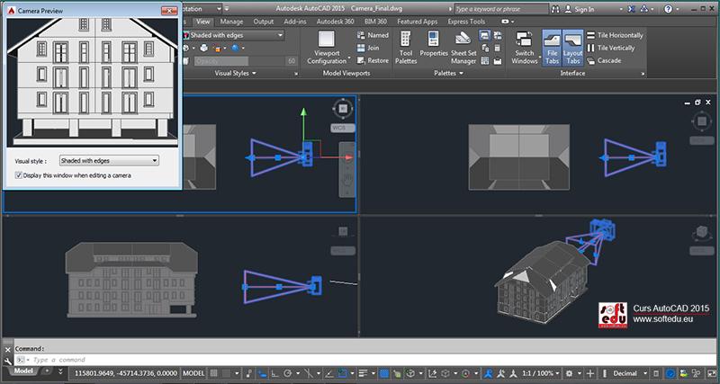Open Visual style dropdown in Camera Preview

109,161
